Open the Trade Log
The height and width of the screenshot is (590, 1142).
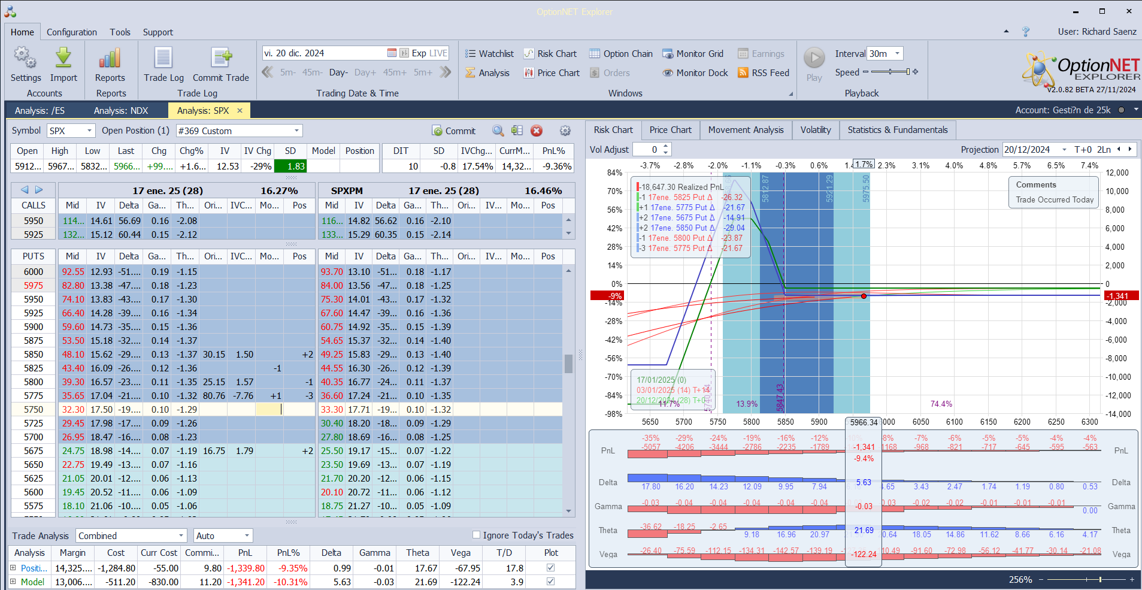163,65
